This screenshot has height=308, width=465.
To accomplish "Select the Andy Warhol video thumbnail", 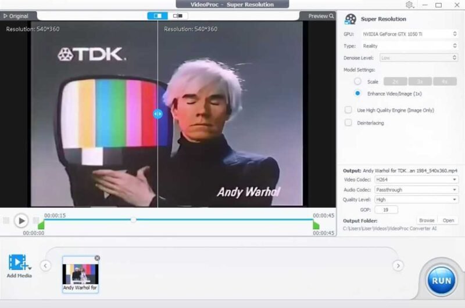I will [80, 274].
